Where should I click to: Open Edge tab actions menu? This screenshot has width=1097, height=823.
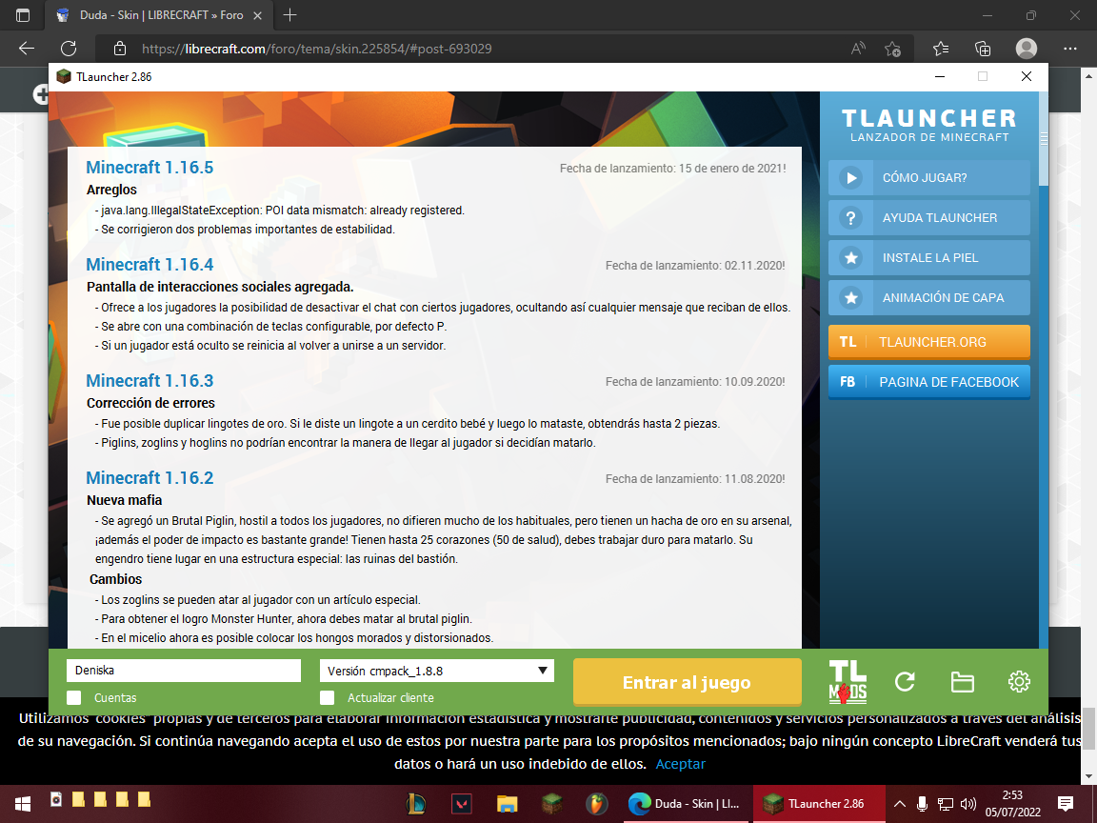click(23, 14)
